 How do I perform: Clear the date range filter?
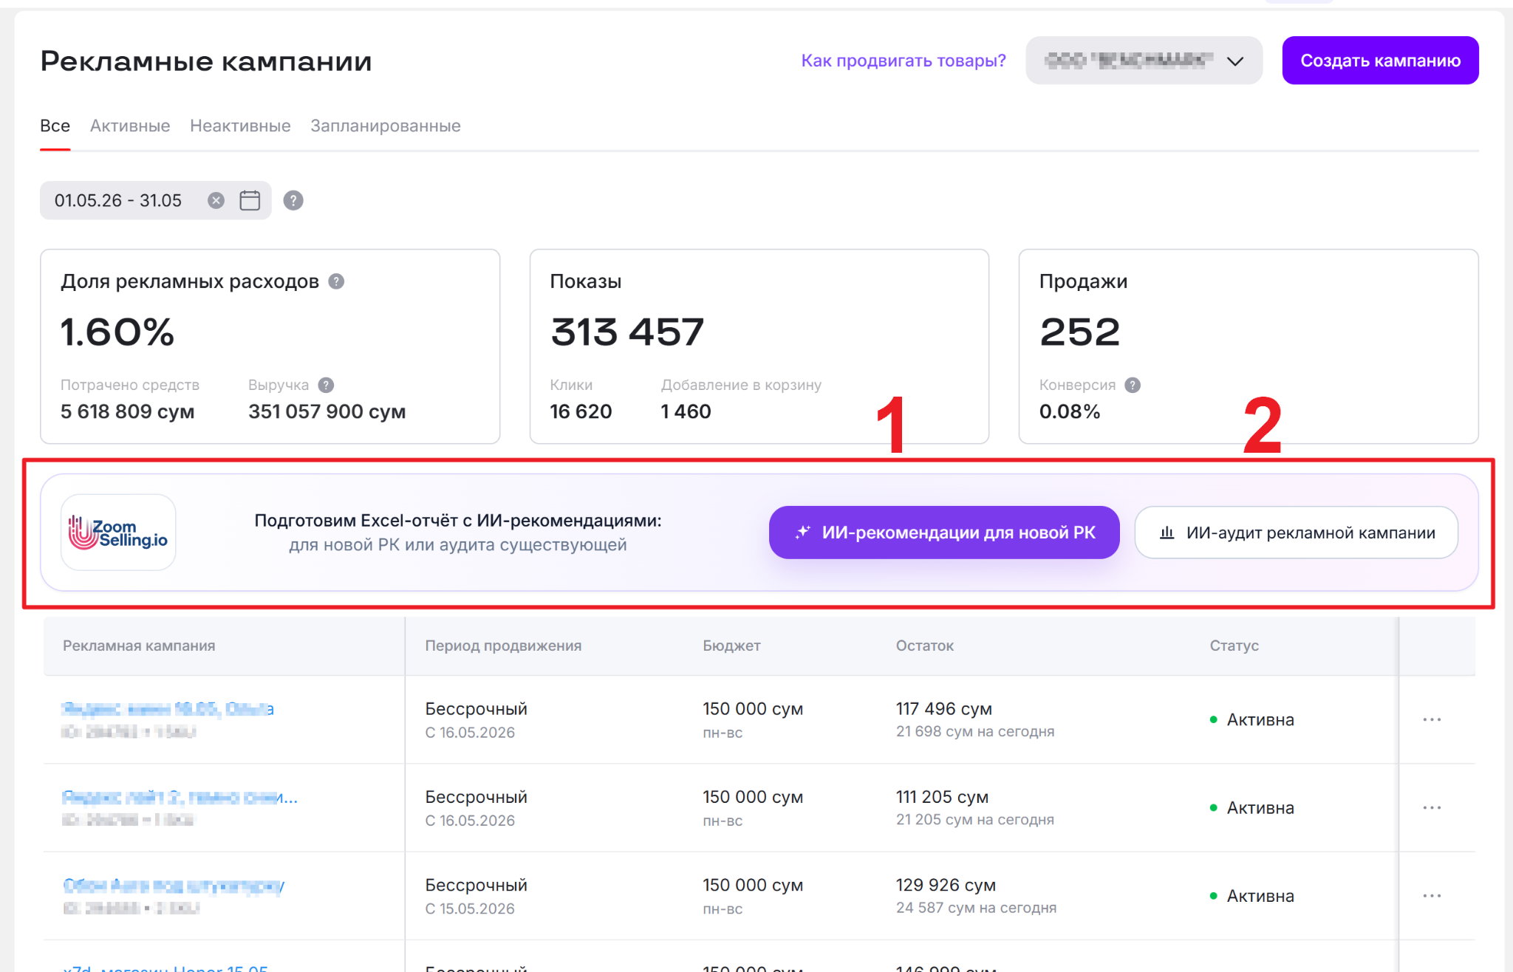point(216,200)
